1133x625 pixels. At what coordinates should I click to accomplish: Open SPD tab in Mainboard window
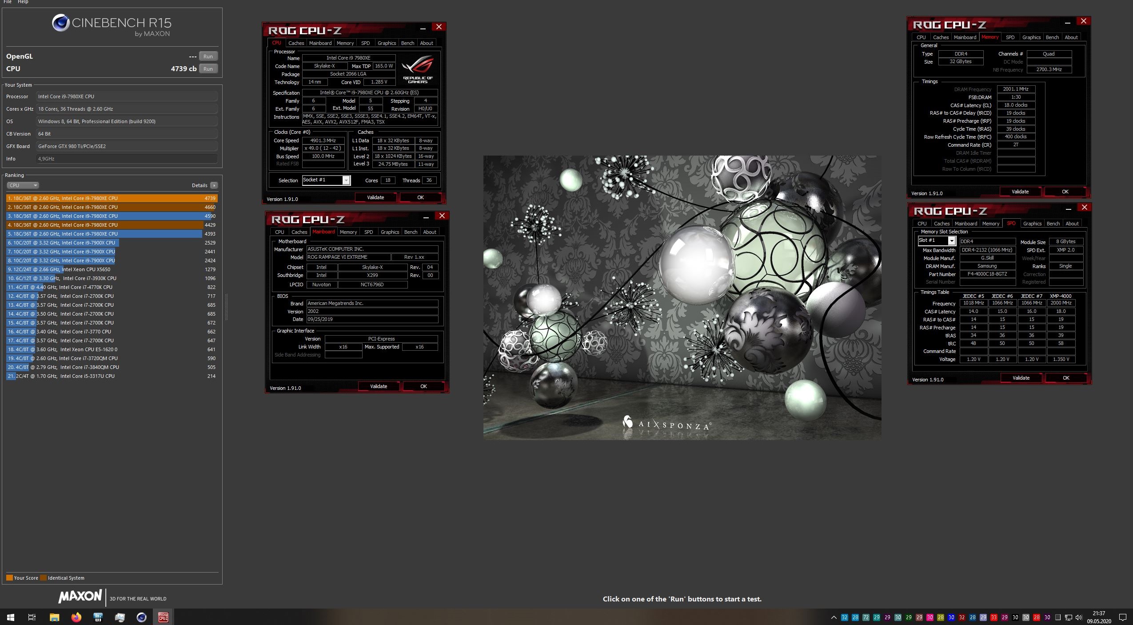(369, 232)
